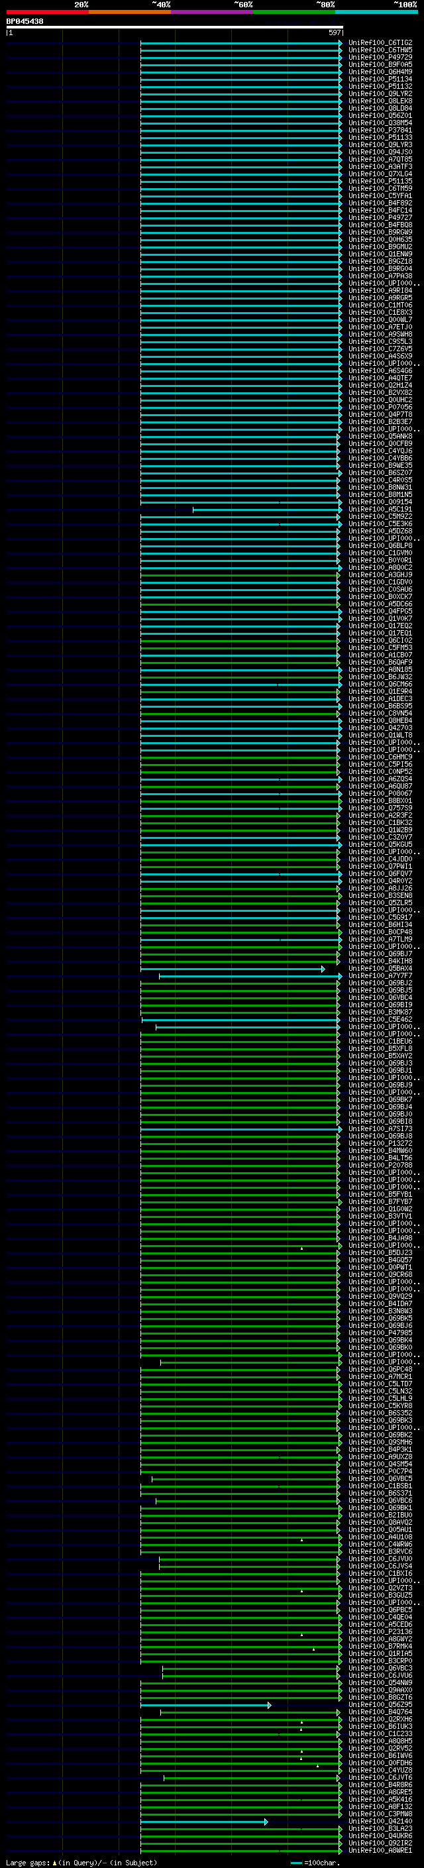Click the red 20% identity color bar
Viewport: 424px width, 1868px height.
pos(47,12)
